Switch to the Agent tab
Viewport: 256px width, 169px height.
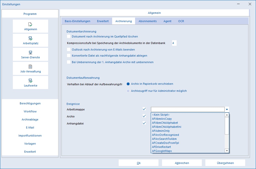pyautogui.click(x=167, y=21)
